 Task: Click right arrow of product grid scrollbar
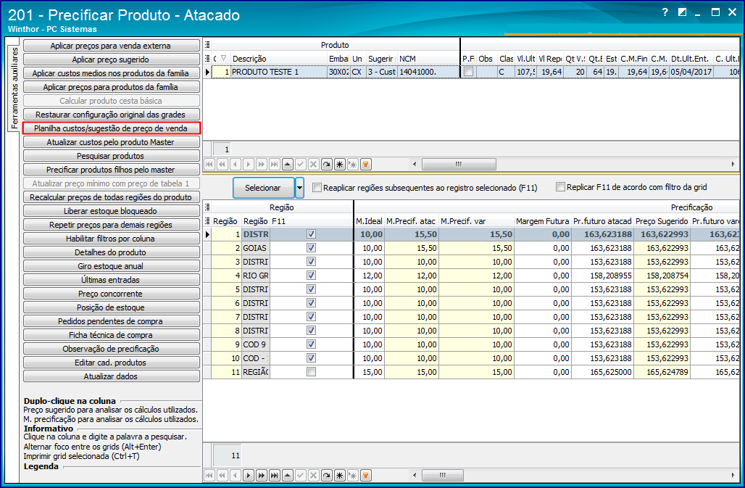pos(733,165)
